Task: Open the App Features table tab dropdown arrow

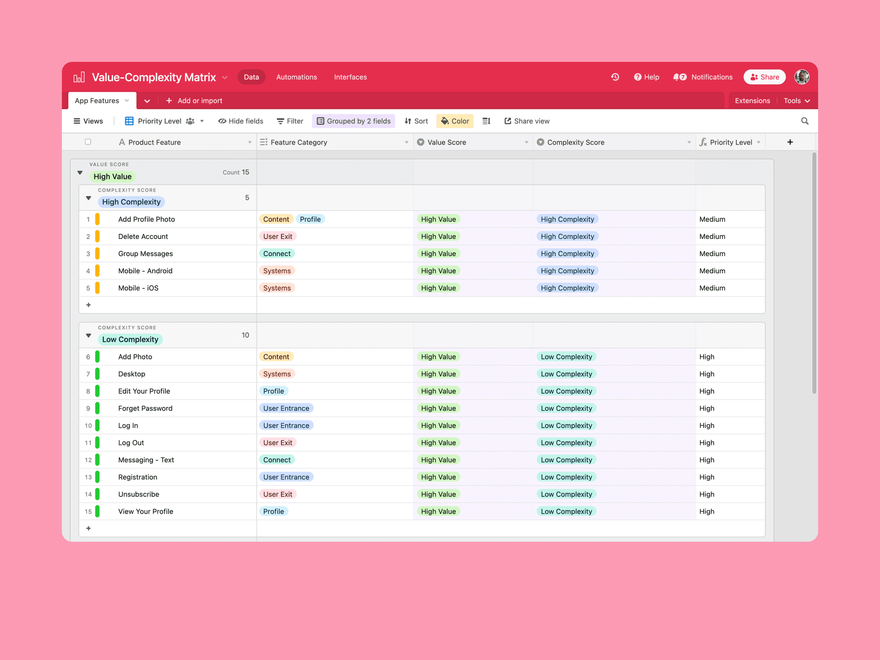Action: pos(127,100)
